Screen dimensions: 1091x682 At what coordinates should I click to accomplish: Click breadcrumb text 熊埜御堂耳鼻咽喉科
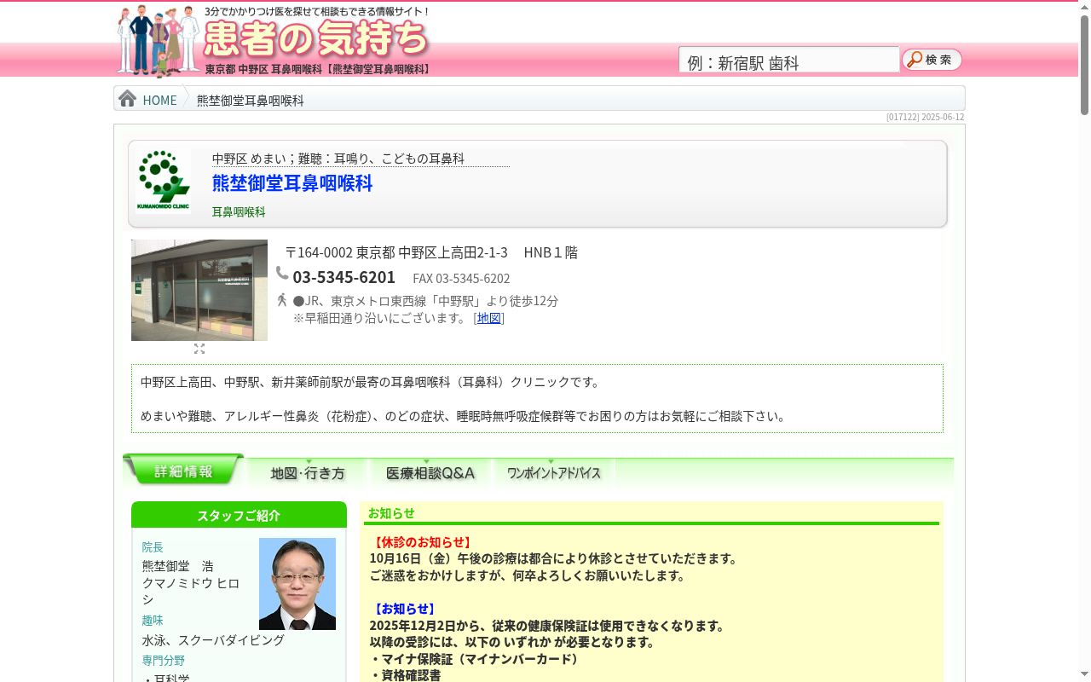[251, 100]
